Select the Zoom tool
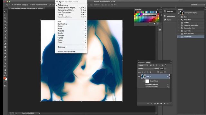The height and width of the screenshot is (115, 206). point(5,73)
